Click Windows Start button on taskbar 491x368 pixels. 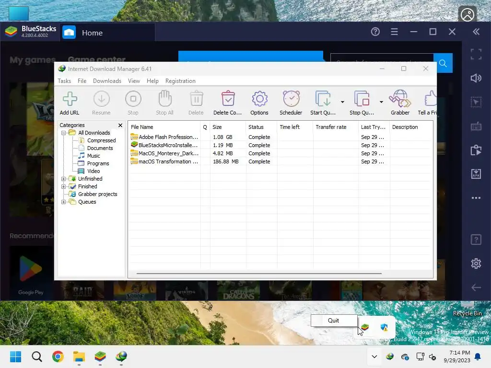16,356
